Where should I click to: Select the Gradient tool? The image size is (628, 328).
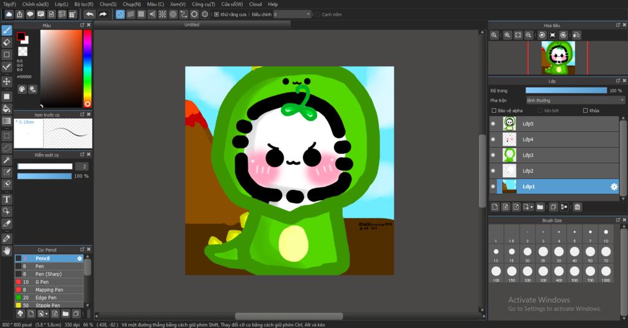tap(6, 121)
